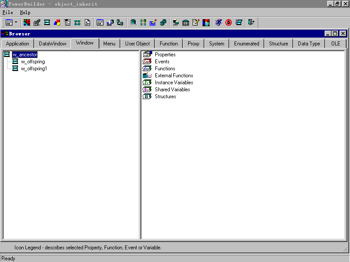Image resolution: width=350 pixels, height=262 pixels.
Task: Click the Window painter toolbar icon
Action: pyautogui.click(x=47, y=22)
